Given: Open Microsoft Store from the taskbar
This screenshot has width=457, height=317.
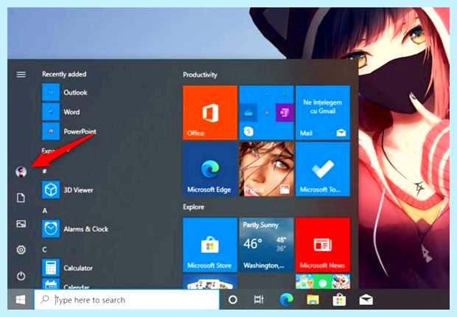Looking at the screenshot, I should (340, 299).
